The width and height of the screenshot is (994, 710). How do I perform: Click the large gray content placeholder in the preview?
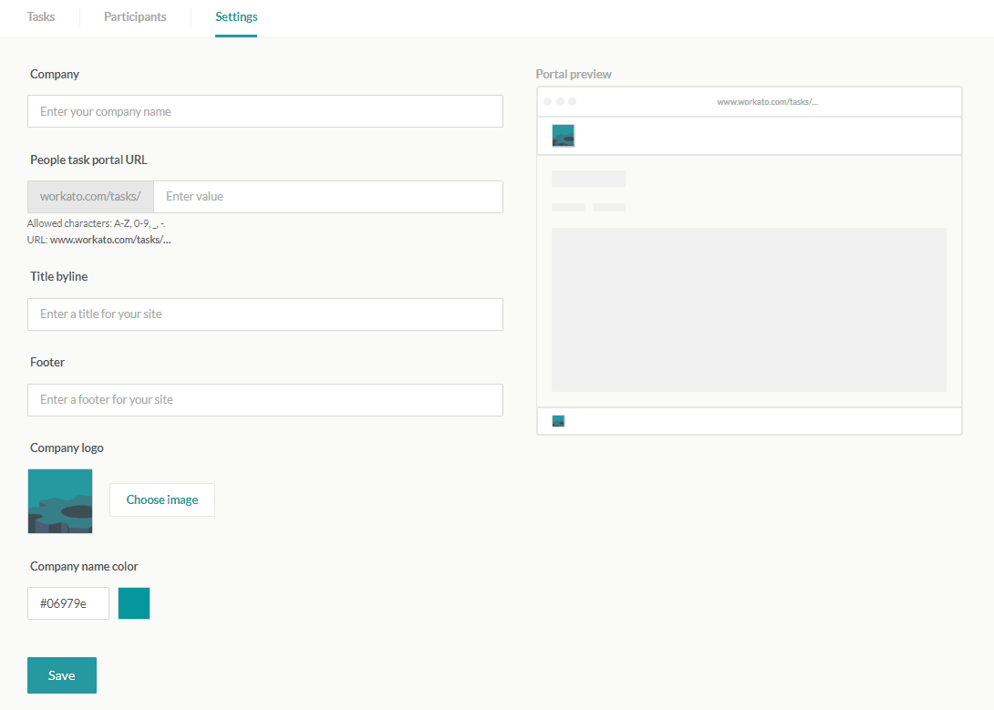[x=749, y=308]
